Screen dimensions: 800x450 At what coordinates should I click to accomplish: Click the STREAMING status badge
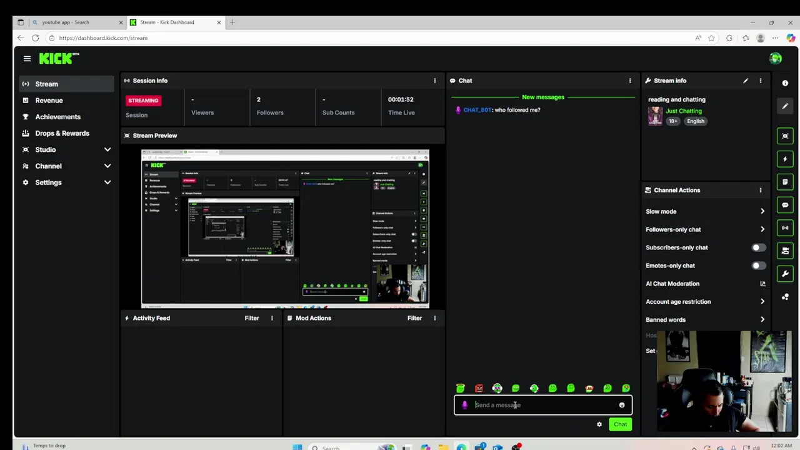tap(143, 101)
